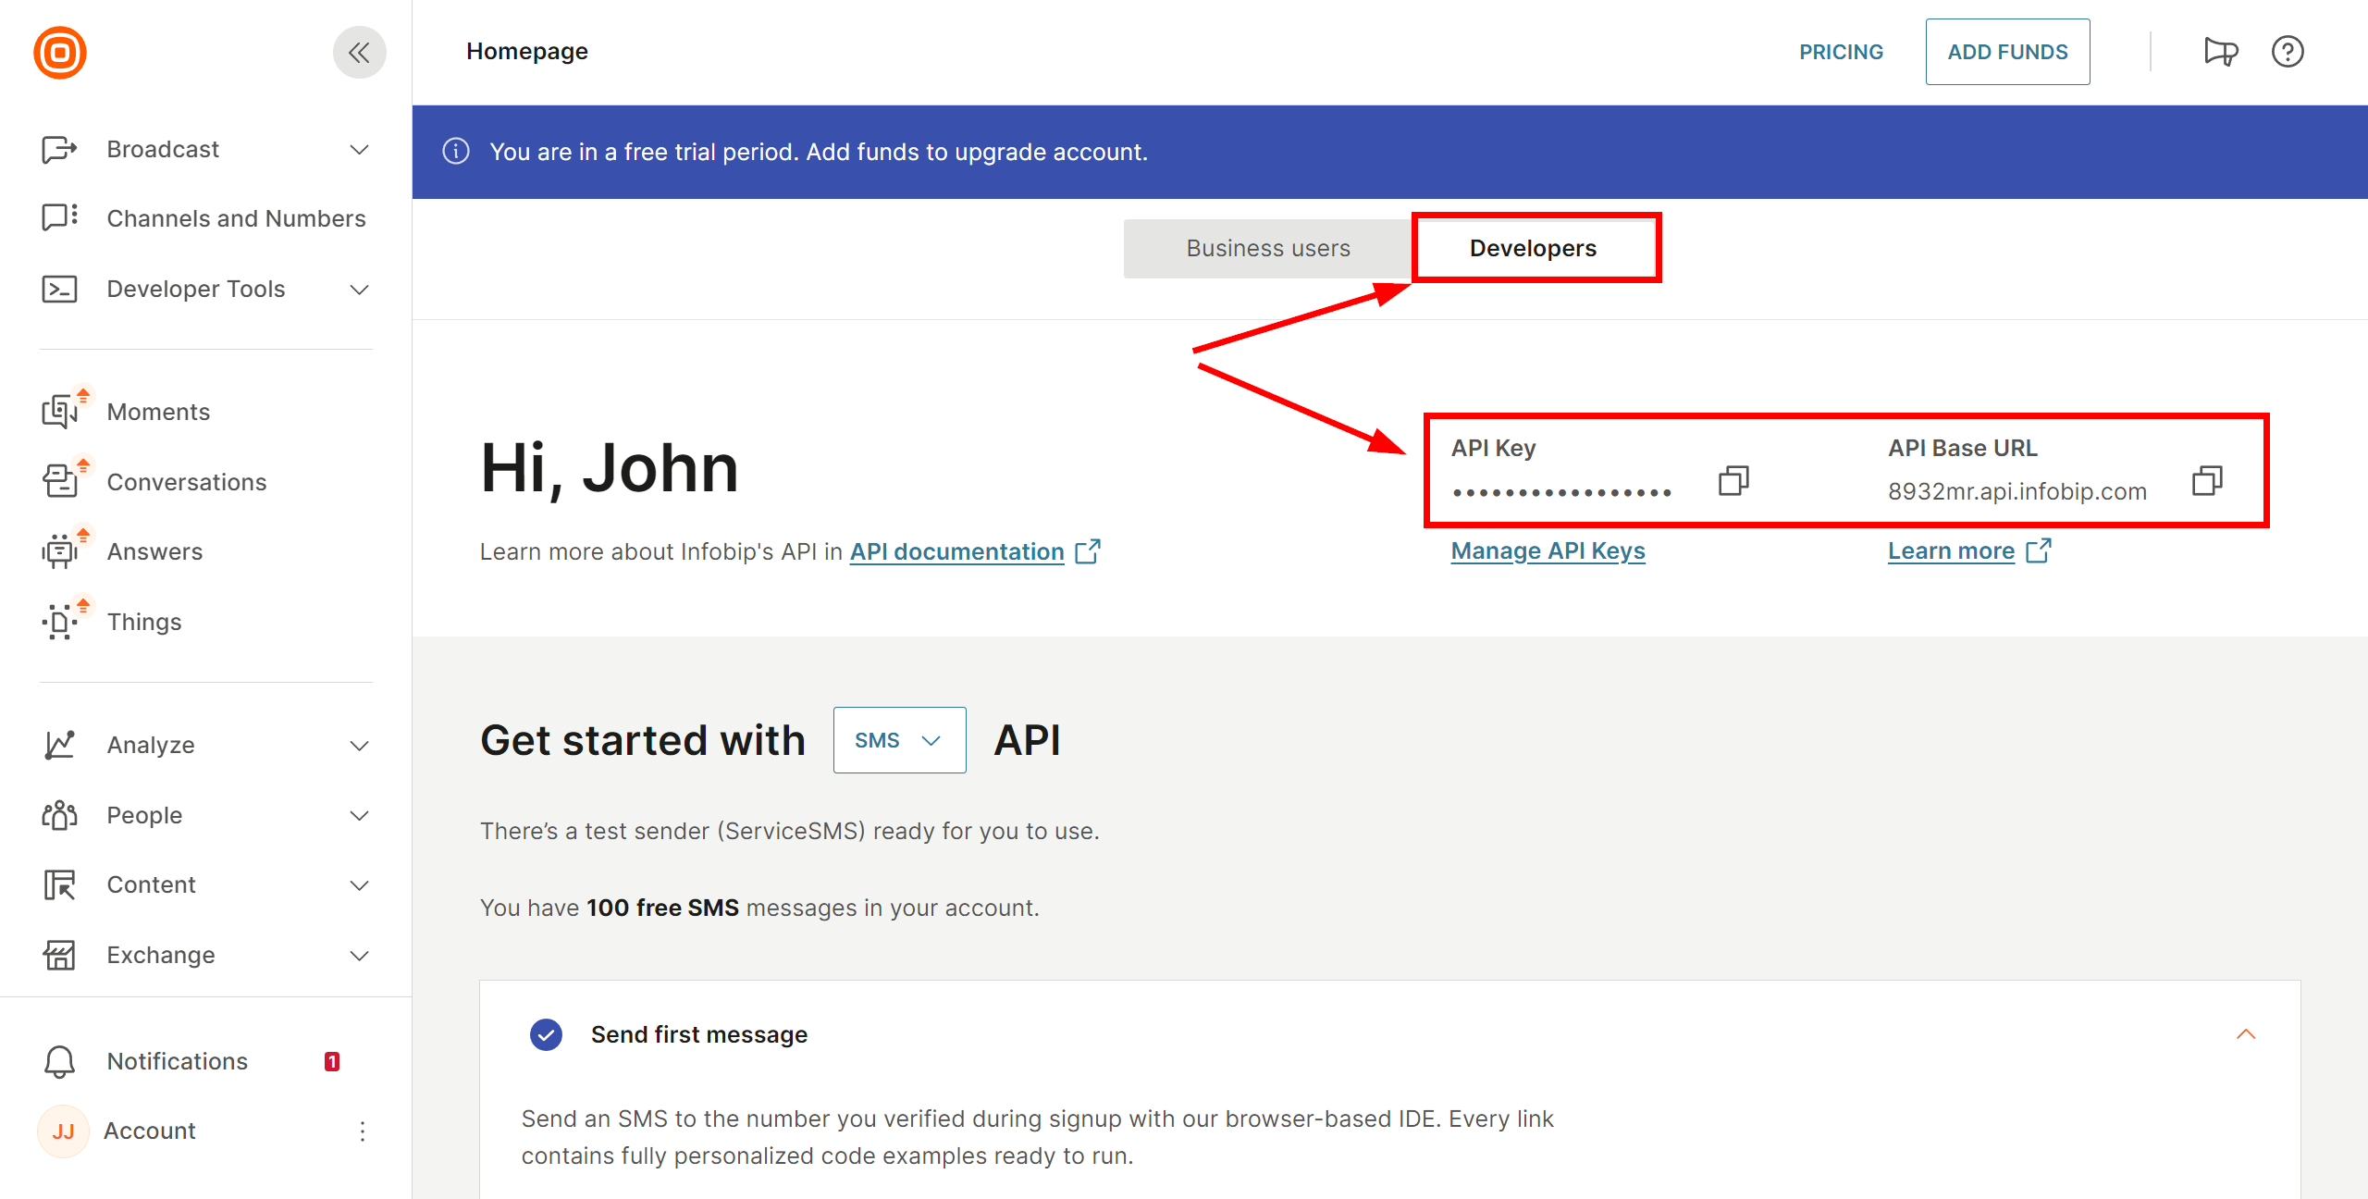Image resolution: width=2368 pixels, height=1199 pixels.
Task: Click the megaphone announcements icon
Action: (2220, 52)
